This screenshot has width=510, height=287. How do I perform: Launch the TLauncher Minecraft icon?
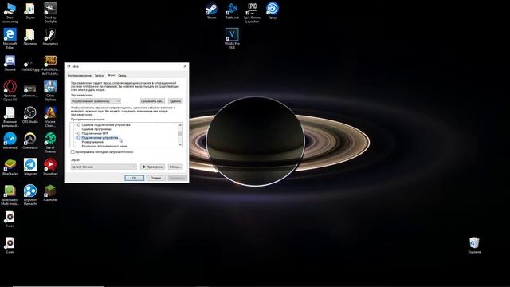(x=50, y=193)
